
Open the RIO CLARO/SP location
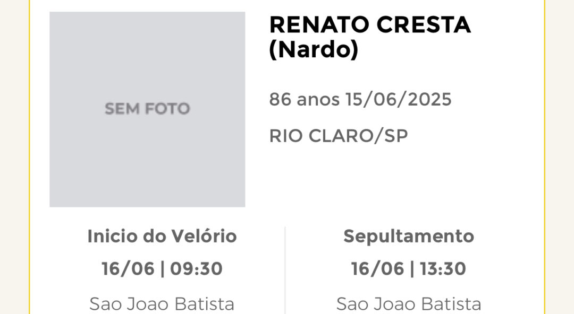point(338,136)
